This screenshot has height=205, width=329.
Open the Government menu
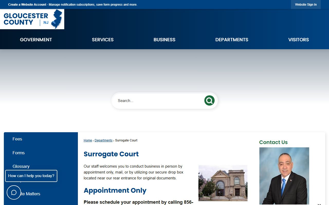tap(36, 40)
